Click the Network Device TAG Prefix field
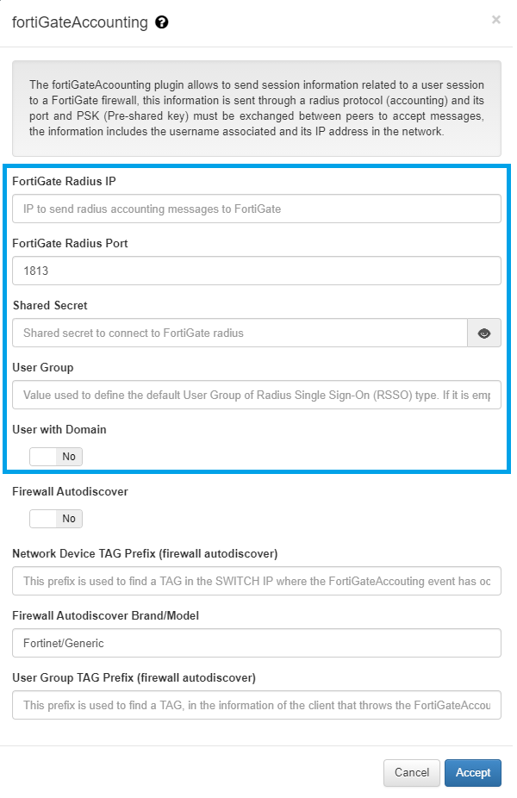Viewport: 517px width, 798px height. 257,581
